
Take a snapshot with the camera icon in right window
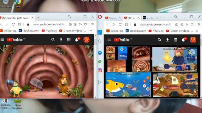[x=177, y=24]
